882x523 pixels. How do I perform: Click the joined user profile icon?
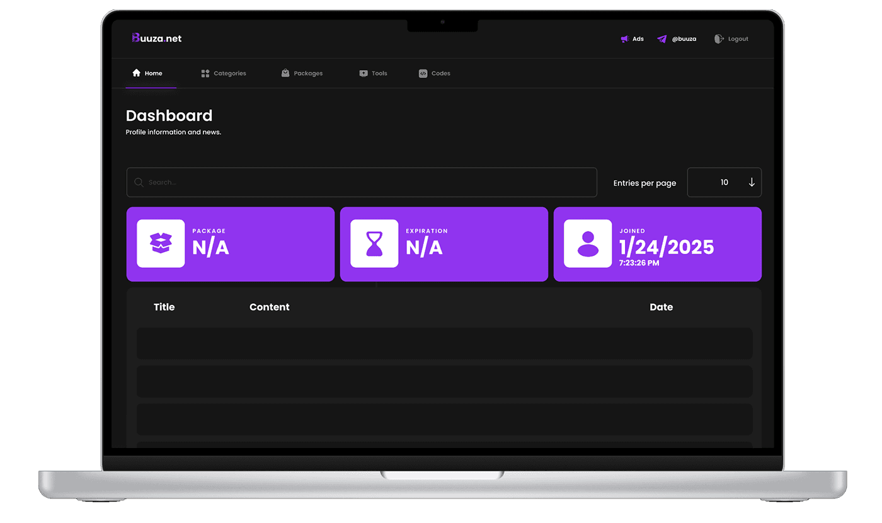click(x=588, y=243)
